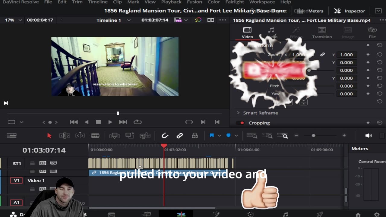Add keyframe for Yaw parameter
Image resolution: width=386 pixels, height=217 pixels.
coord(368,94)
